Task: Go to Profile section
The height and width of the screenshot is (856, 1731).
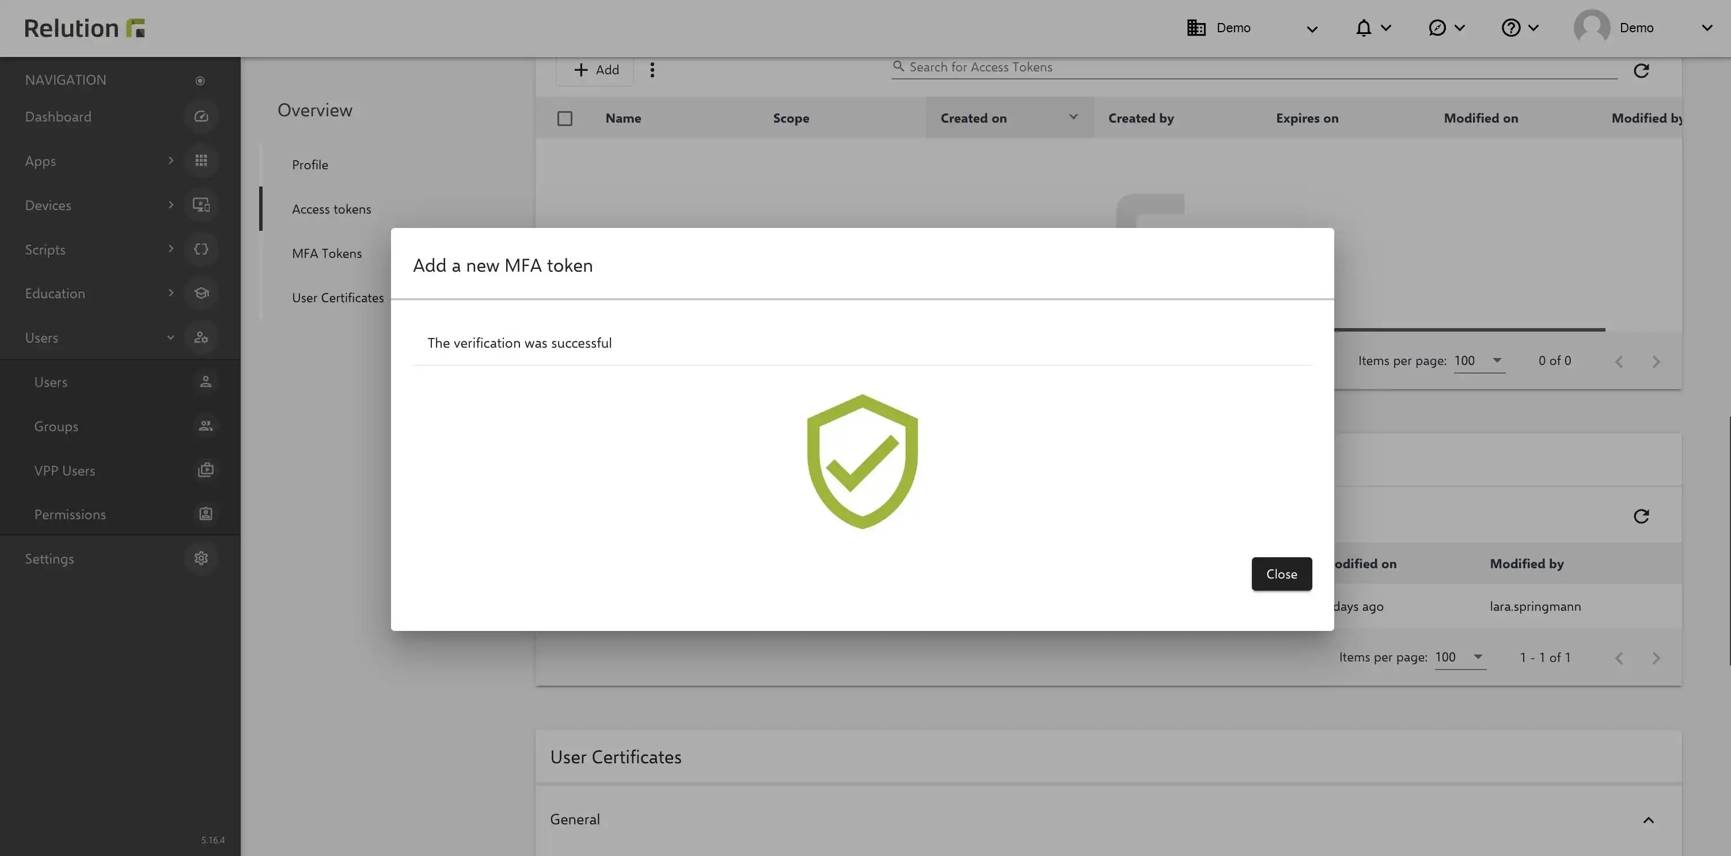Action: 310,165
